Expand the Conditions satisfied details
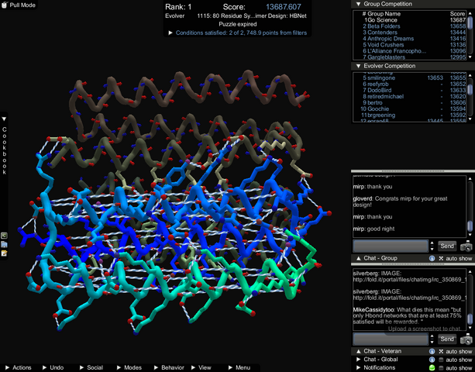This screenshot has height=372, width=475. (x=170, y=33)
